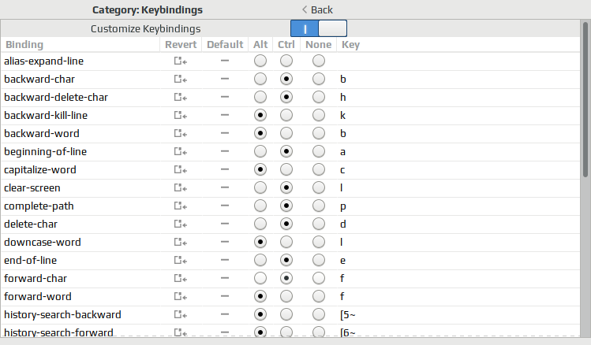Image resolution: width=591 pixels, height=345 pixels.
Task: Select Alt for delete-char
Action: pos(260,224)
